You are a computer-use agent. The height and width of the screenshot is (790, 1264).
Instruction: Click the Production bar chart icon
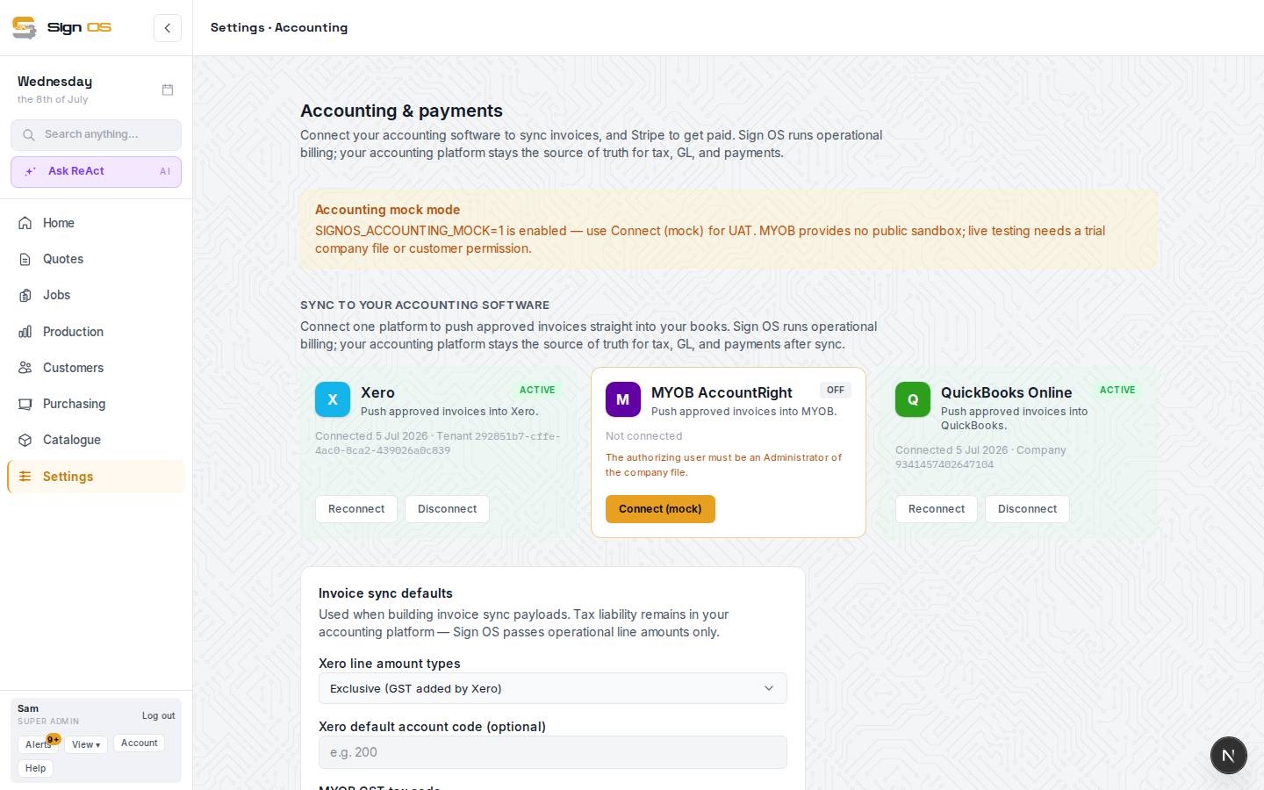pos(25,332)
